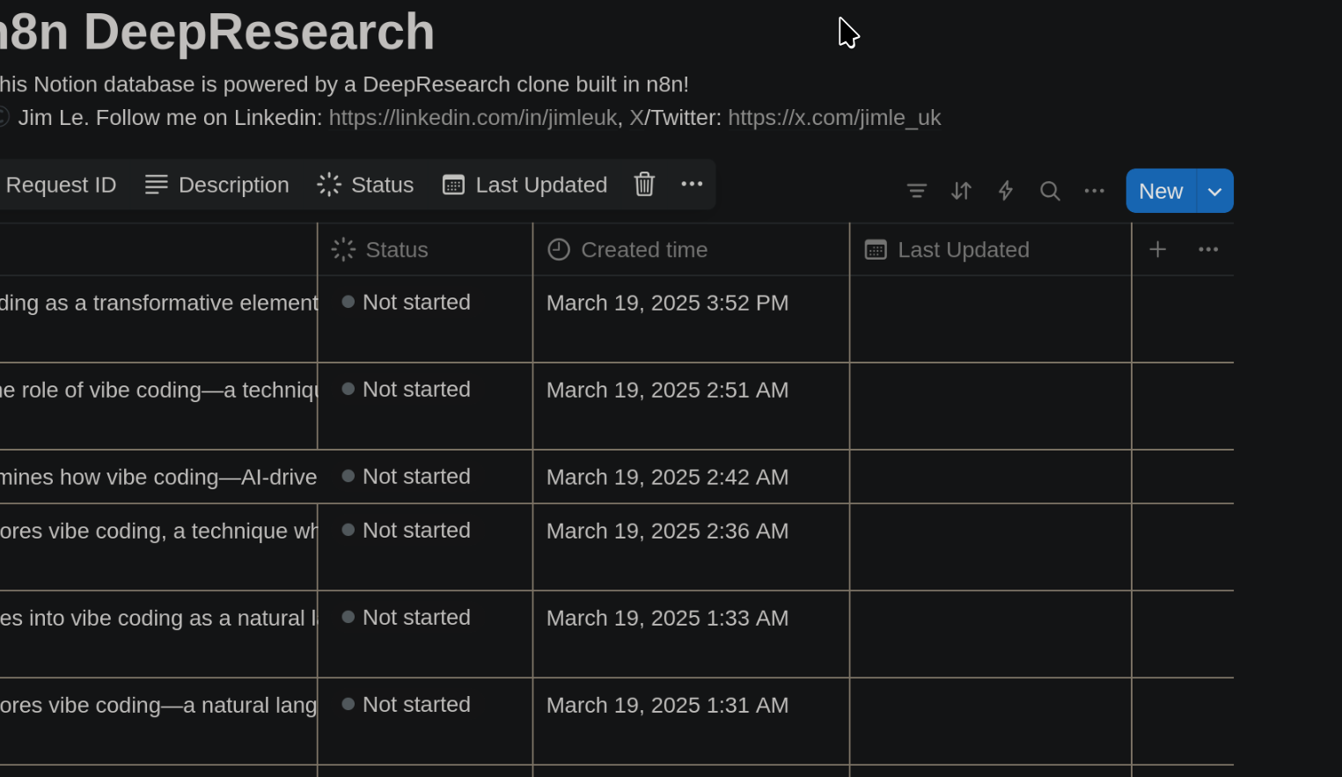Open Not started status for 1:31 AM row
The width and height of the screenshot is (1342, 777).
406,704
